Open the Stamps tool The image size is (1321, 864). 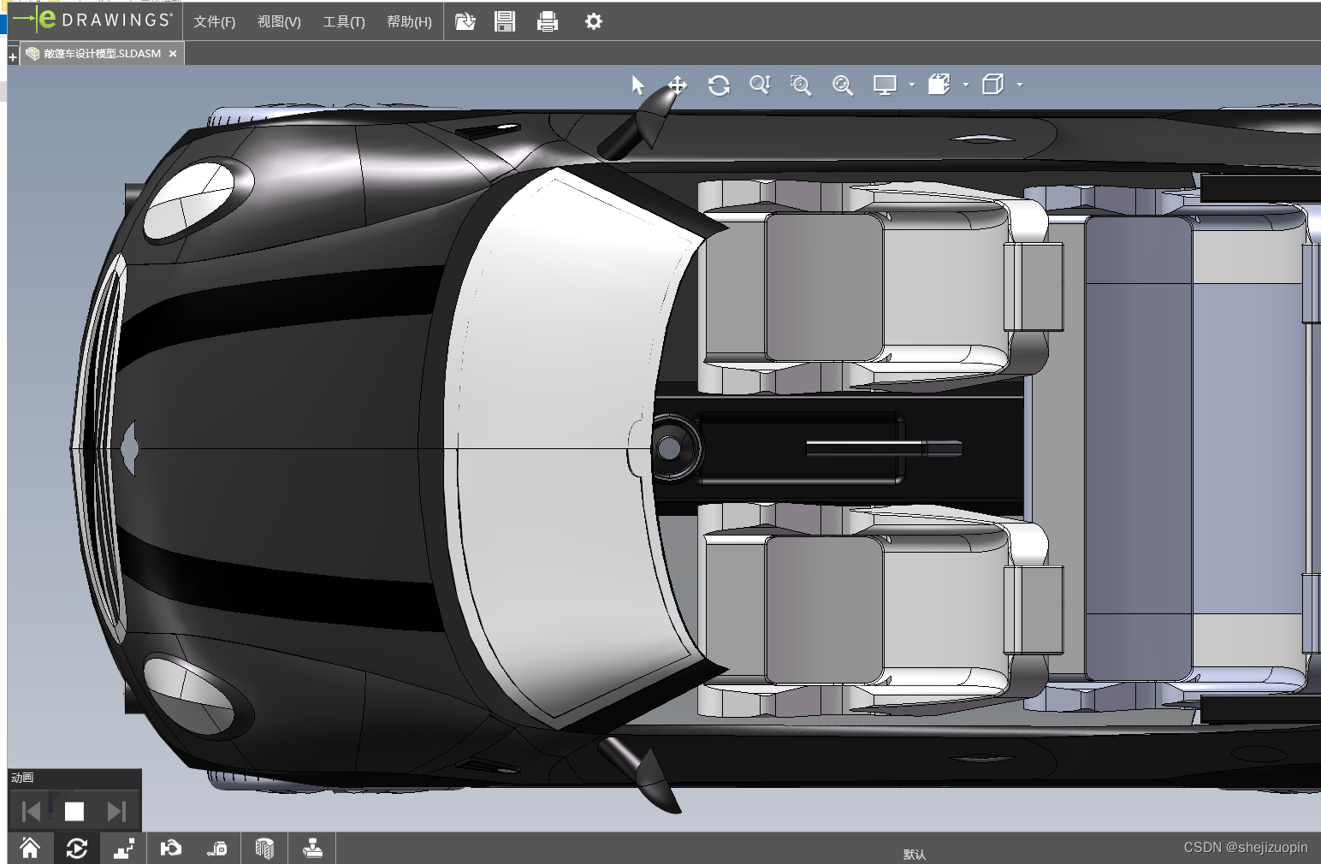[x=312, y=848]
